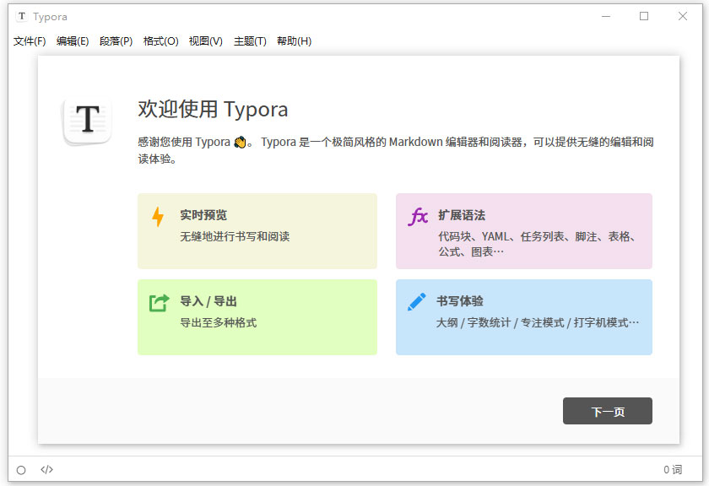Open the 段落(P) menu
The image size is (709, 486).
pyautogui.click(x=117, y=40)
